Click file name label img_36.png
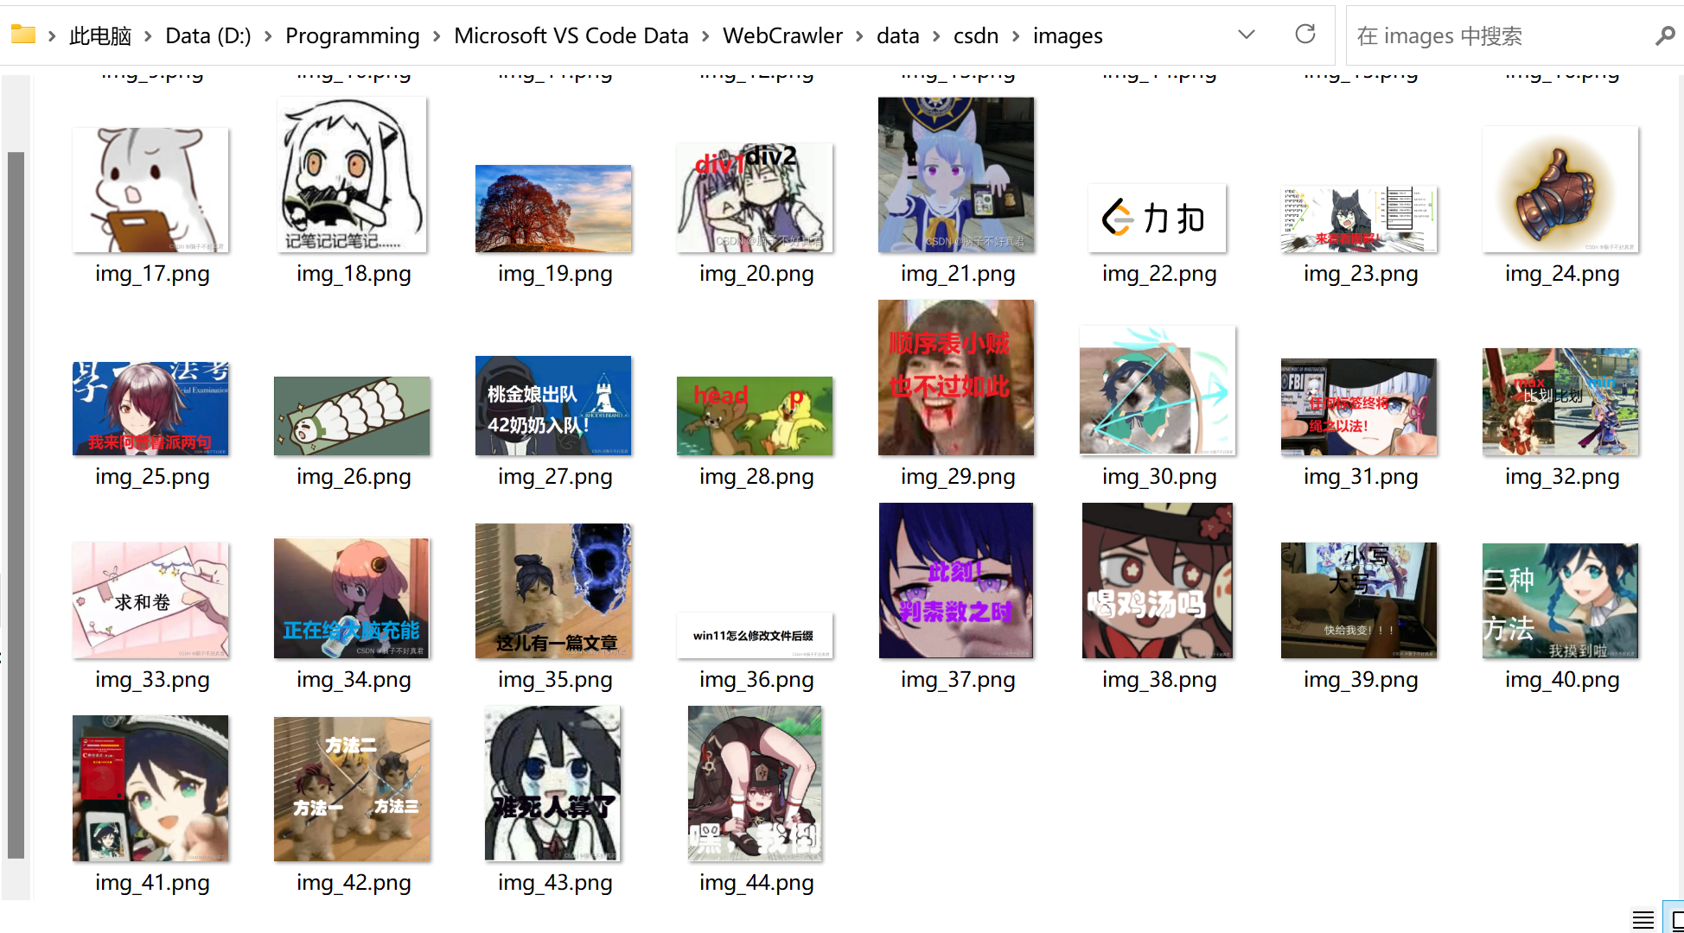Image resolution: width=1684 pixels, height=933 pixels. point(756,680)
